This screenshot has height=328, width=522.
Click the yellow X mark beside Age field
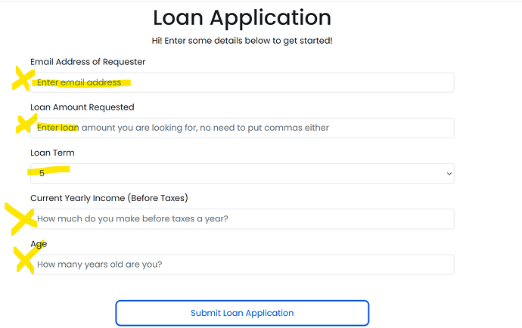coord(26,258)
